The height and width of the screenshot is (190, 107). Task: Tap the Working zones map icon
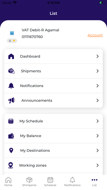(x=11, y=165)
